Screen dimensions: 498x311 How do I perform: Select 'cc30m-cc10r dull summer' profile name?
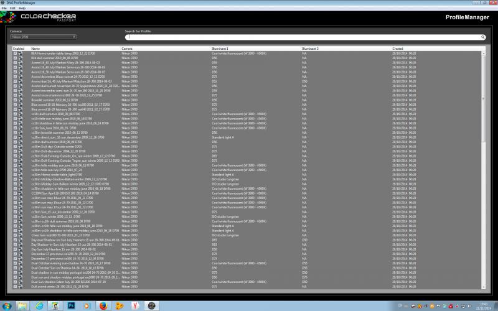(60, 221)
